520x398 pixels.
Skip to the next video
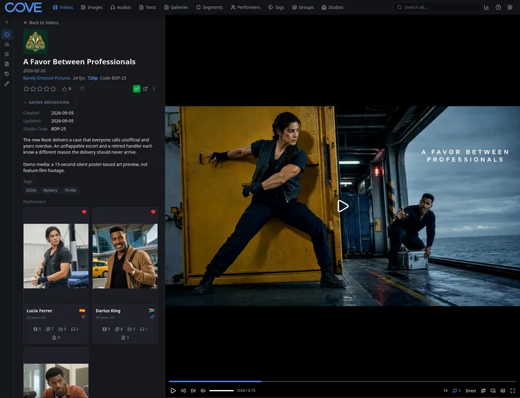coord(193,391)
